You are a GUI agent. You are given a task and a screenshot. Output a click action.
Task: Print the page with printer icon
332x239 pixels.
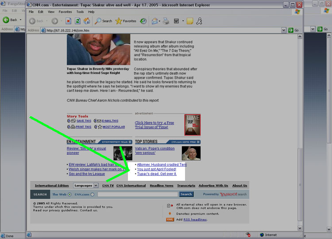(x=166, y=21)
